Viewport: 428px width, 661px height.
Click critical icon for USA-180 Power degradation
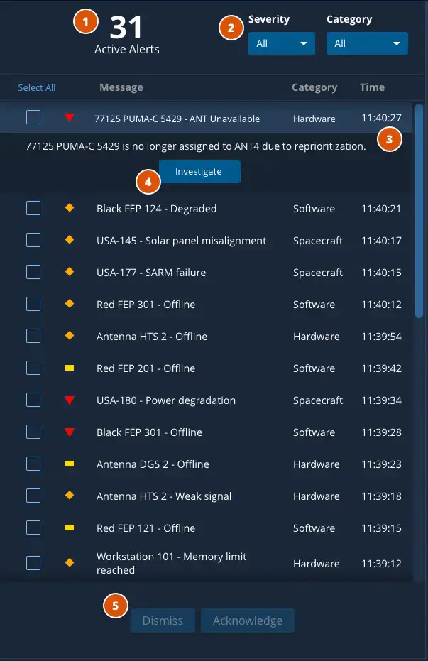point(70,400)
